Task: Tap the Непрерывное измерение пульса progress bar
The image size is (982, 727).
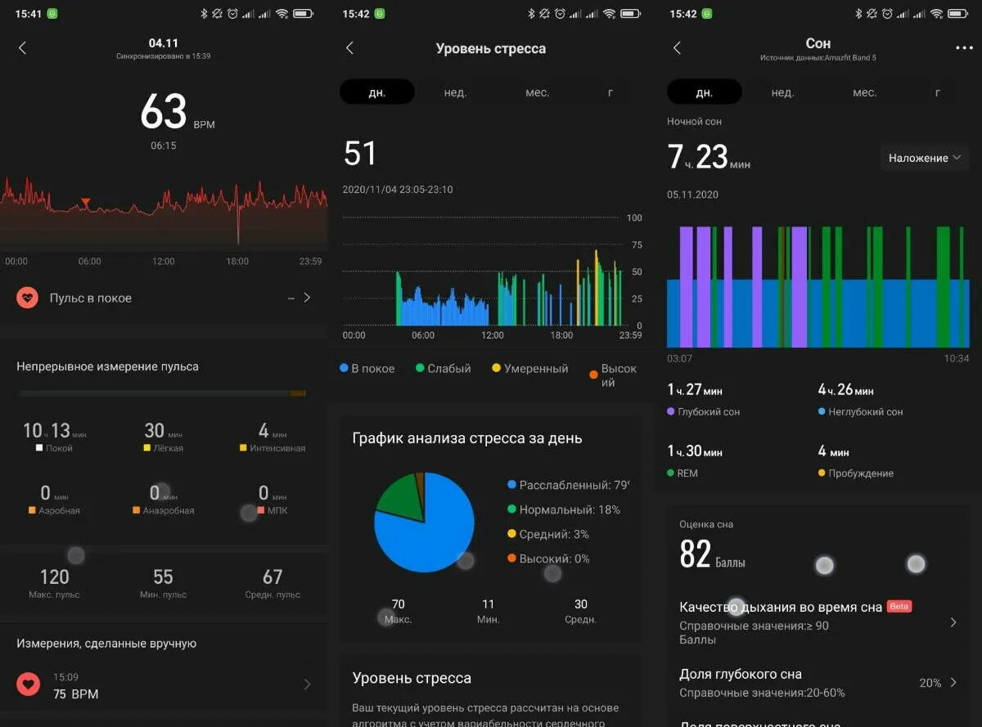Action: click(162, 393)
